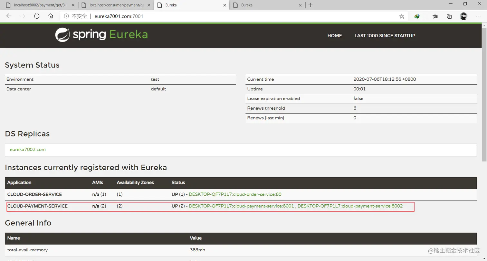Click the site info icon beside 不安全
Image resolution: width=487 pixels, height=261 pixels.
tap(66, 16)
